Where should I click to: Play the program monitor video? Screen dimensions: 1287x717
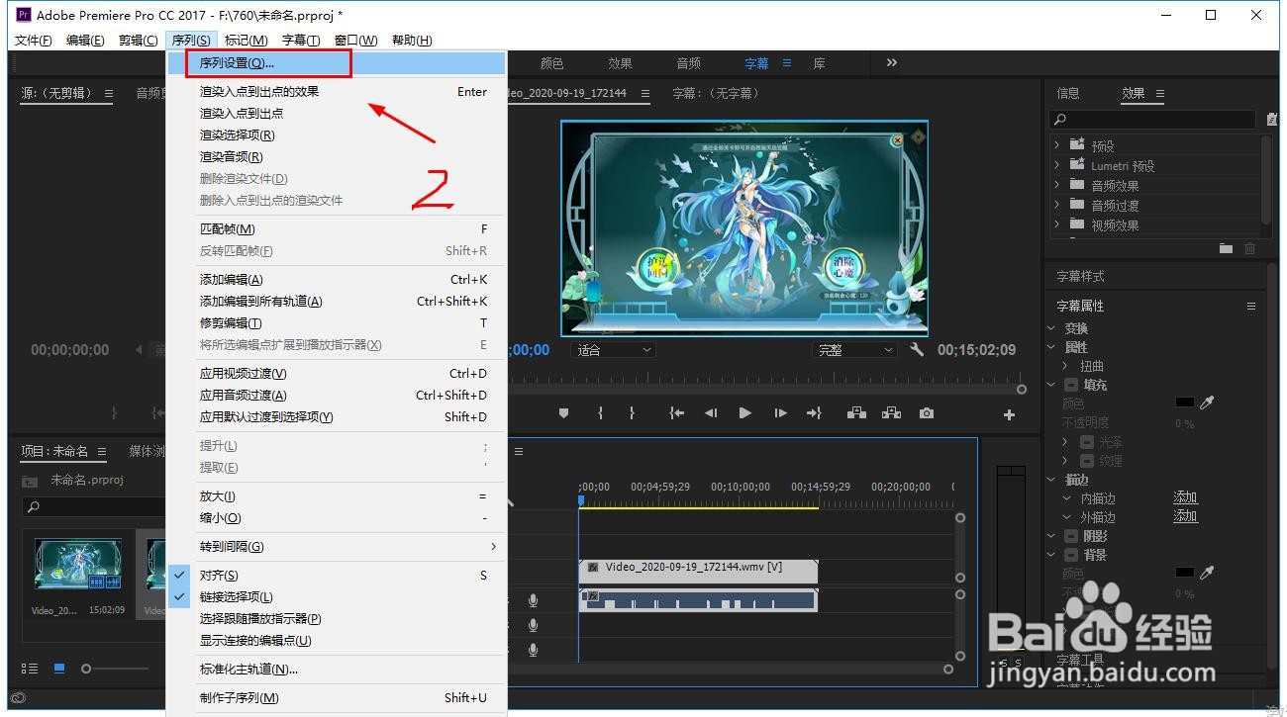pyautogui.click(x=744, y=413)
